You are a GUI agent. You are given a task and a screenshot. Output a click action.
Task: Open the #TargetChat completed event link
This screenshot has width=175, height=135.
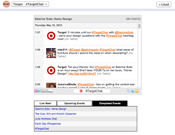pos(42,129)
